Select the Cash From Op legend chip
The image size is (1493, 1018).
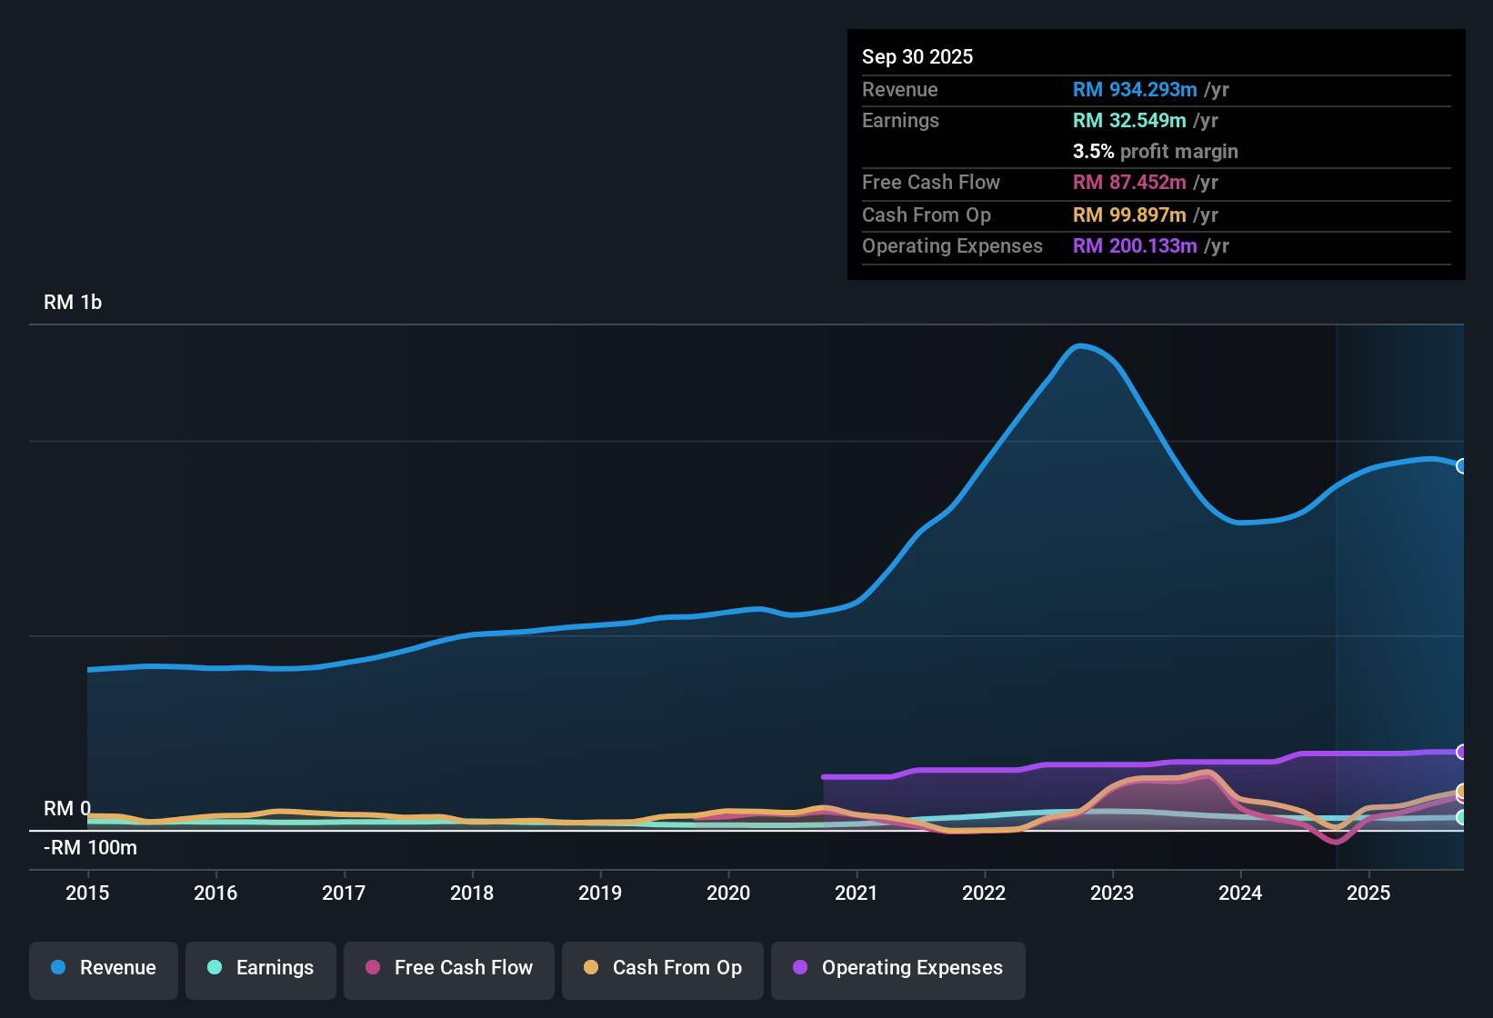(x=662, y=968)
